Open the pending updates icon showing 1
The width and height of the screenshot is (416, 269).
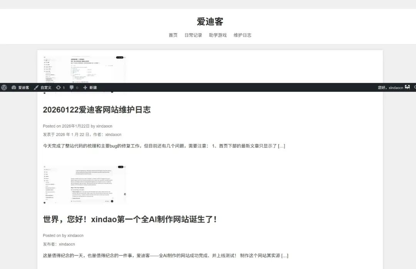[60, 87]
